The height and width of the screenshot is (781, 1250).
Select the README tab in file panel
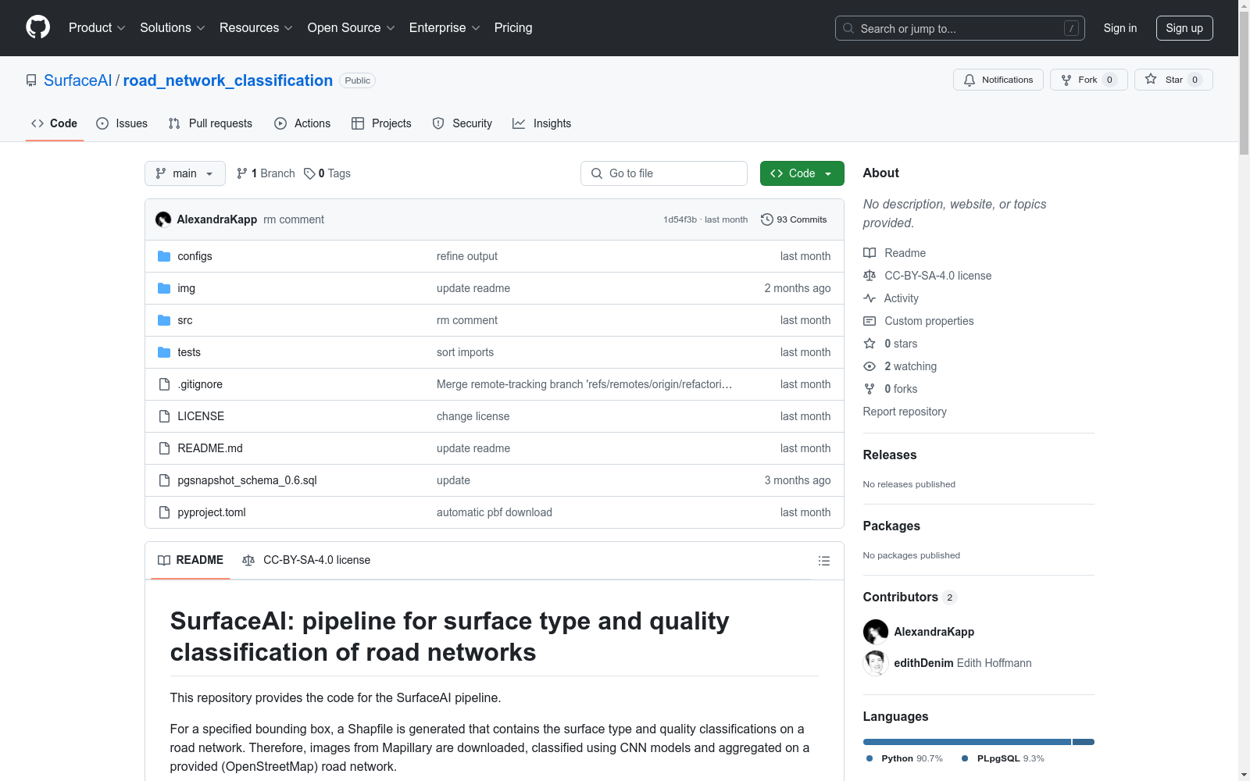click(191, 560)
